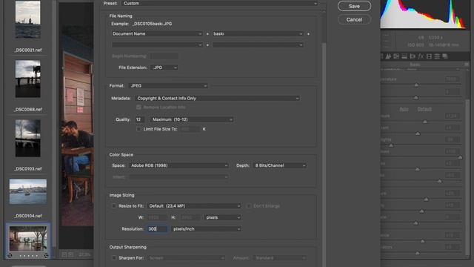Open the Lens Corrections panel tab icon

coord(413,56)
